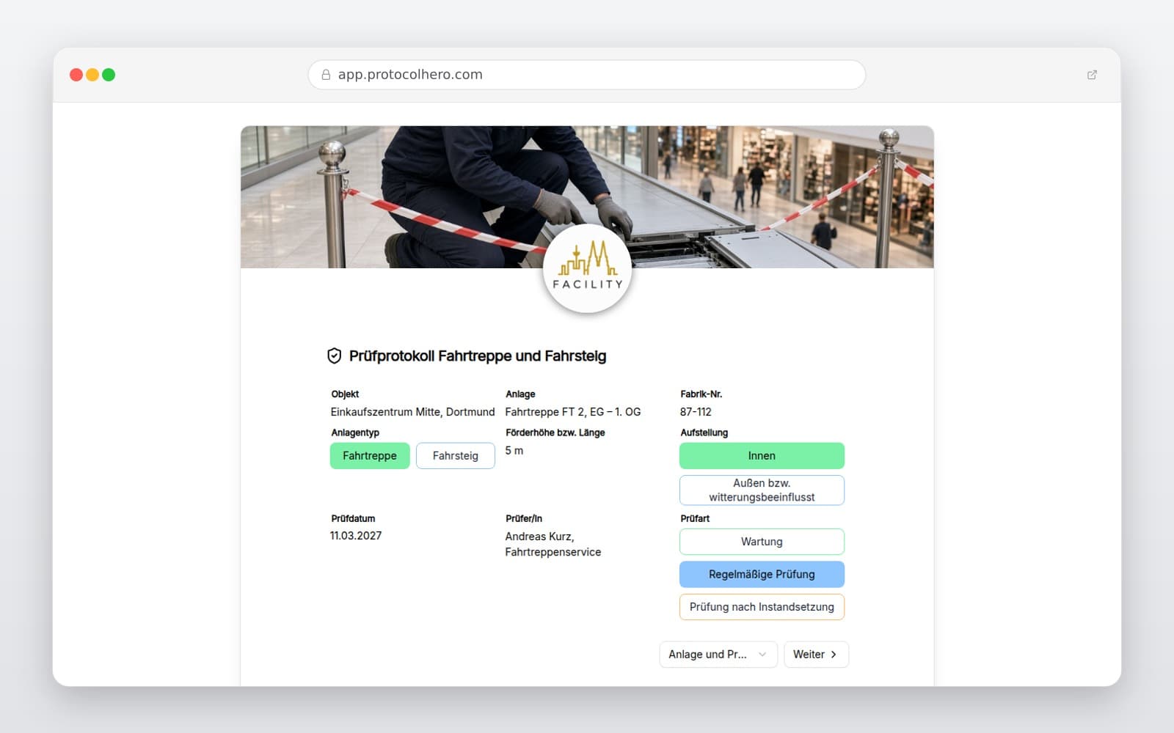1174x733 pixels.
Task: Click the Anlage value Fahrtreppe FT 2
Action: tap(573, 412)
